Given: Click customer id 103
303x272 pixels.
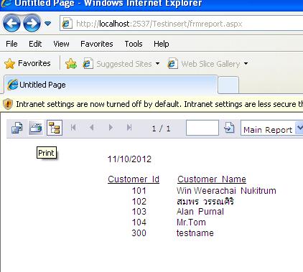Looking at the screenshot, I should tap(139, 212).
